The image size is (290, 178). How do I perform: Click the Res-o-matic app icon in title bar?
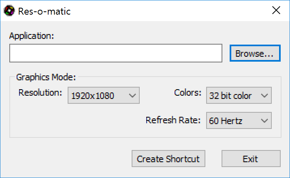(9, 11)
